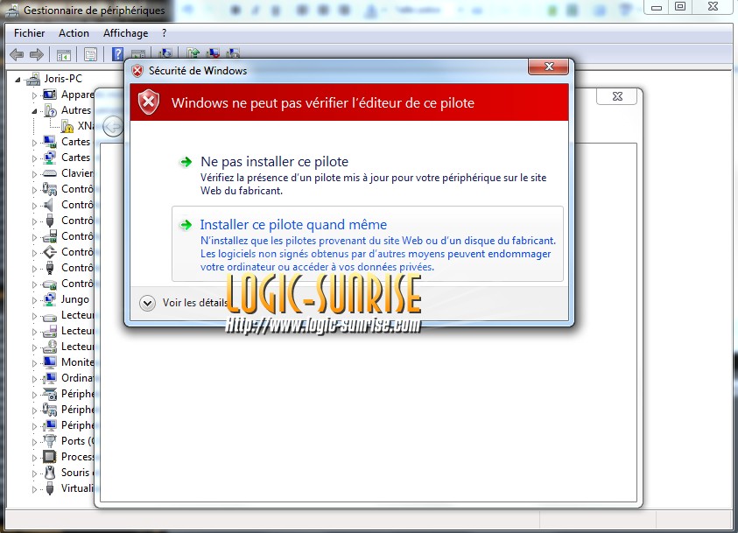
Task: Click the USB plug icon beside Virtuali
Action: [50, 488]
